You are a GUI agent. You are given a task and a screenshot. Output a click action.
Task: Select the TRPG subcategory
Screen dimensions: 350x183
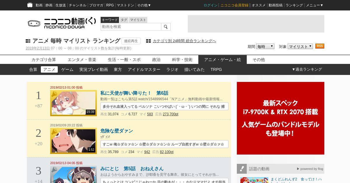(216, 69)
